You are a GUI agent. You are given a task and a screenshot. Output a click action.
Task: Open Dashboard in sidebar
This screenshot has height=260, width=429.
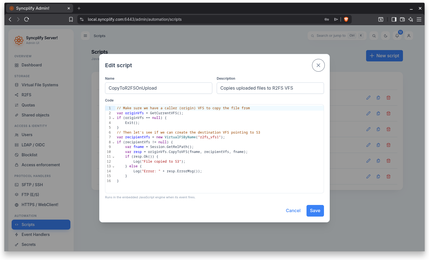click(41, 65)
